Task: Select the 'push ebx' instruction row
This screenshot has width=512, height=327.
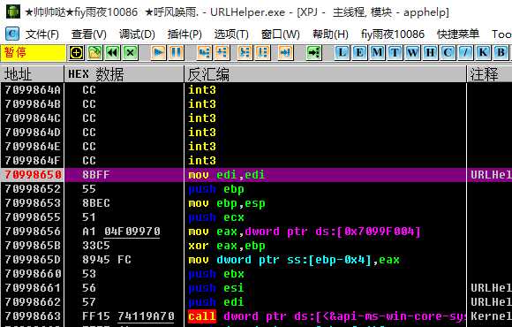Action: click(x=216, y=274)
